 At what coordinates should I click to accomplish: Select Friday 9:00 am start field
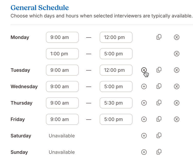pos(62,119)
